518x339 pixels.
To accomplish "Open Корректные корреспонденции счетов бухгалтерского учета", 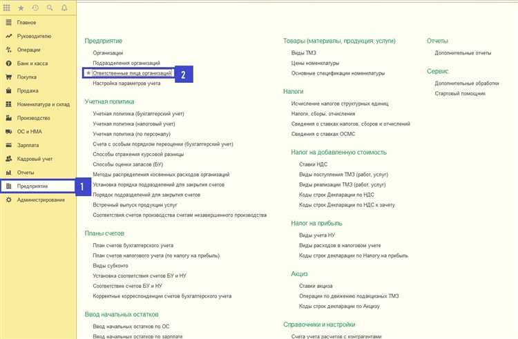I will coord(162,296).
